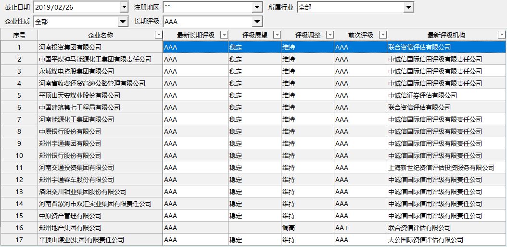507x247 pixels.
Task: Click the 前次评级 column header text
Action: click(360, 35)
